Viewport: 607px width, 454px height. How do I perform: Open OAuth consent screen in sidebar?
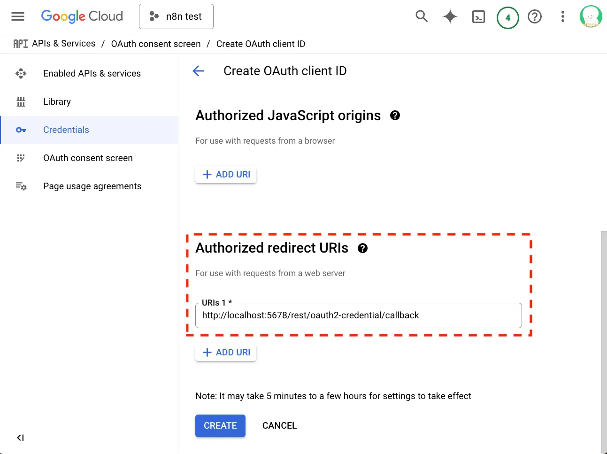pyautogui.click(x=89, y=158)
